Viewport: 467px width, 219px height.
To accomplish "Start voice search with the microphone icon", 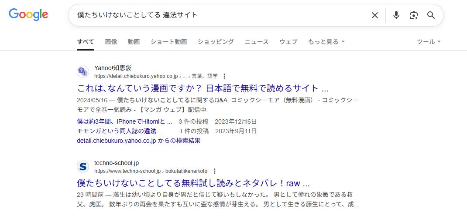I will coord(396,15).
